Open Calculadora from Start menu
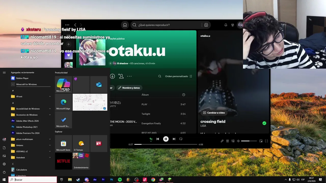The image size is (326, 183). coord(31,170)
